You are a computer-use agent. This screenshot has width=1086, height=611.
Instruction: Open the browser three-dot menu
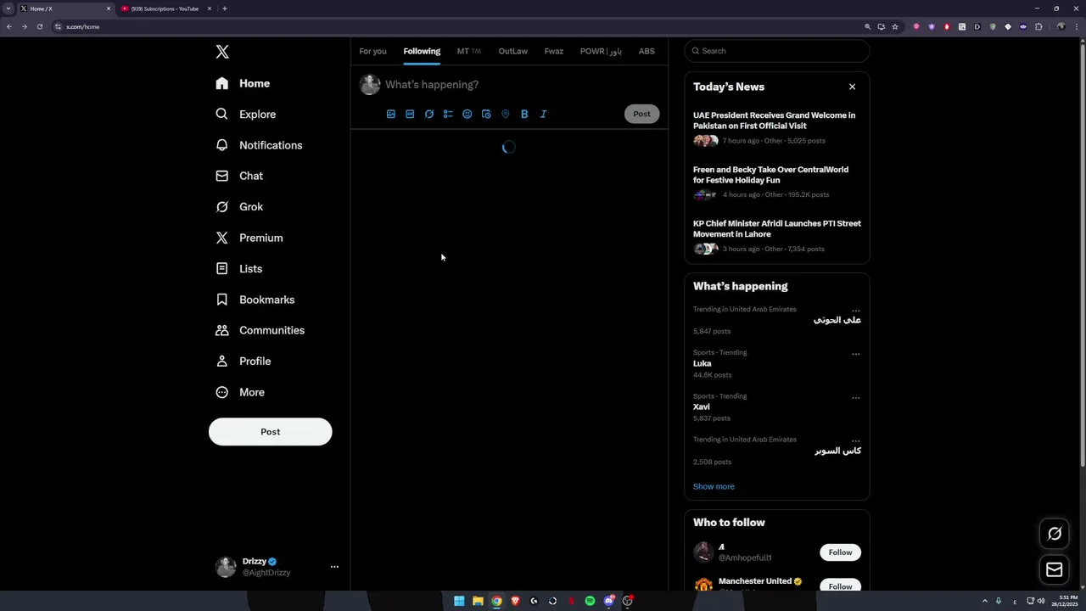1075,26
